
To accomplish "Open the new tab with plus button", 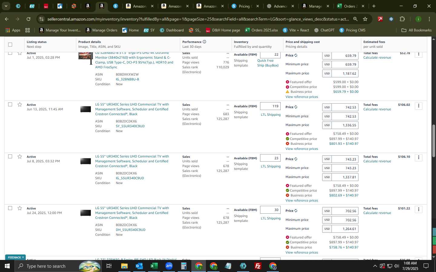I will coord(374,6).
